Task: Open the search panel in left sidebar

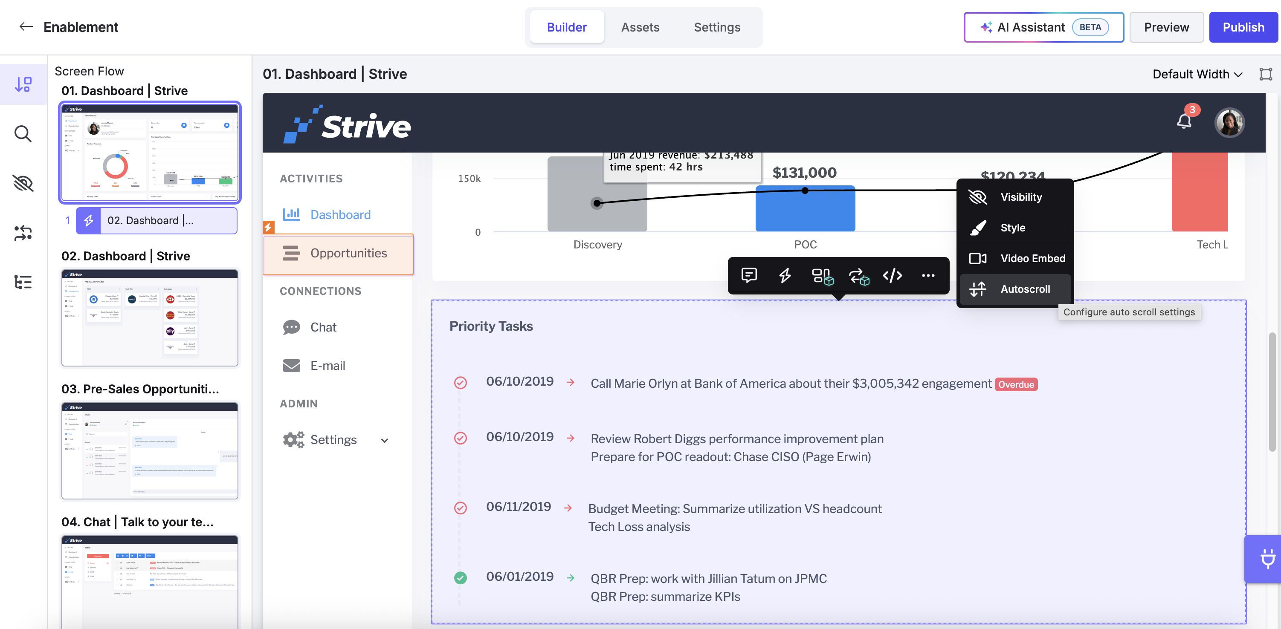Action: (23, 134)
